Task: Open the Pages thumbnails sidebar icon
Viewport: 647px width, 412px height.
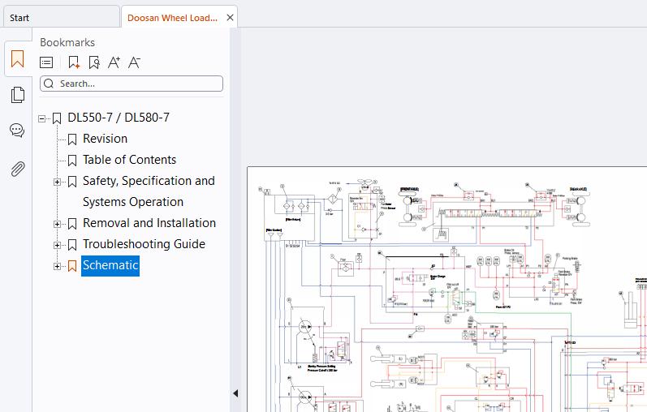Action: [x=17, y=95]
